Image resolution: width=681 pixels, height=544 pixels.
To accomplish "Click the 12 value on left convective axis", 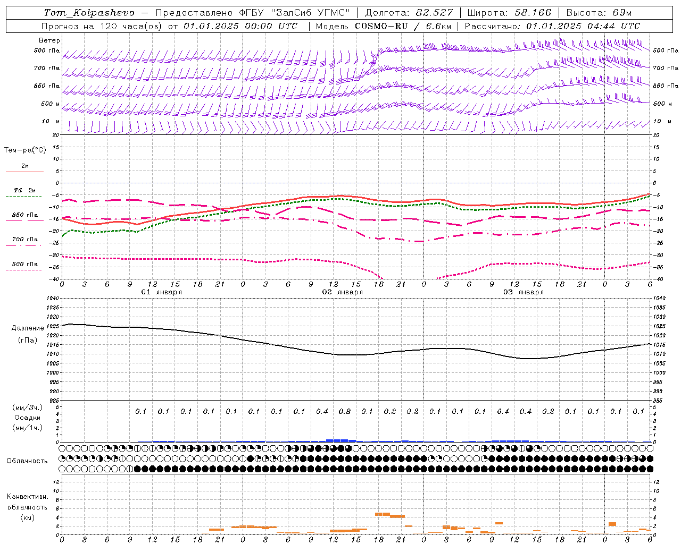I will [55, 482].
